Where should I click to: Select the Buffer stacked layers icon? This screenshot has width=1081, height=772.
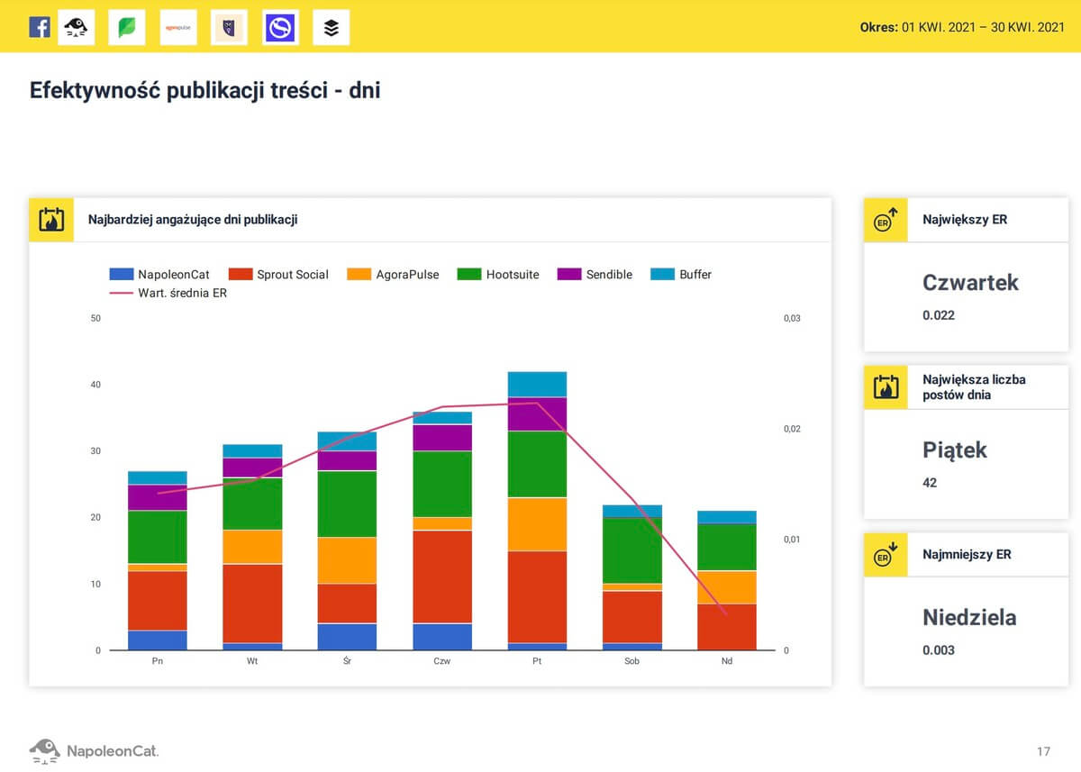(331, 28)
